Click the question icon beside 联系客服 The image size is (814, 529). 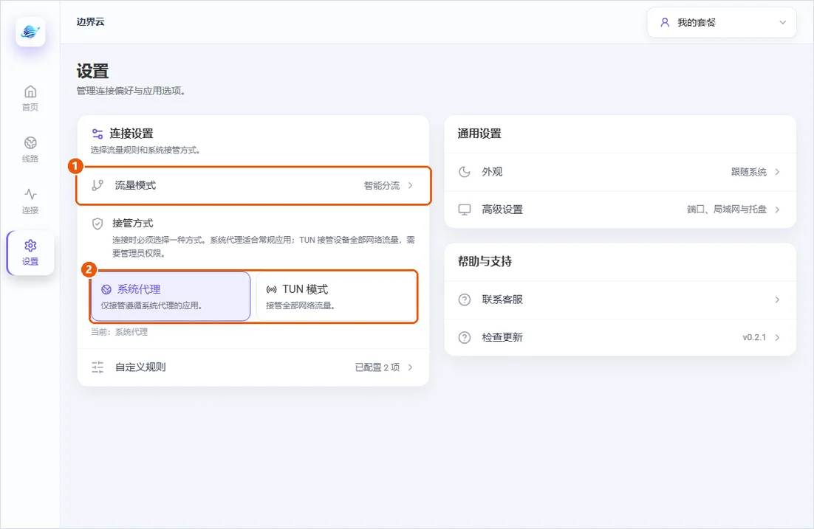pyautogui.click(x=464, y=300)
